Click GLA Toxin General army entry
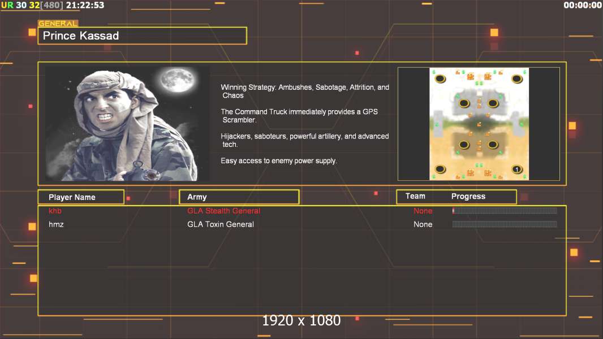 pyautogui.click(x=221, y=224)
